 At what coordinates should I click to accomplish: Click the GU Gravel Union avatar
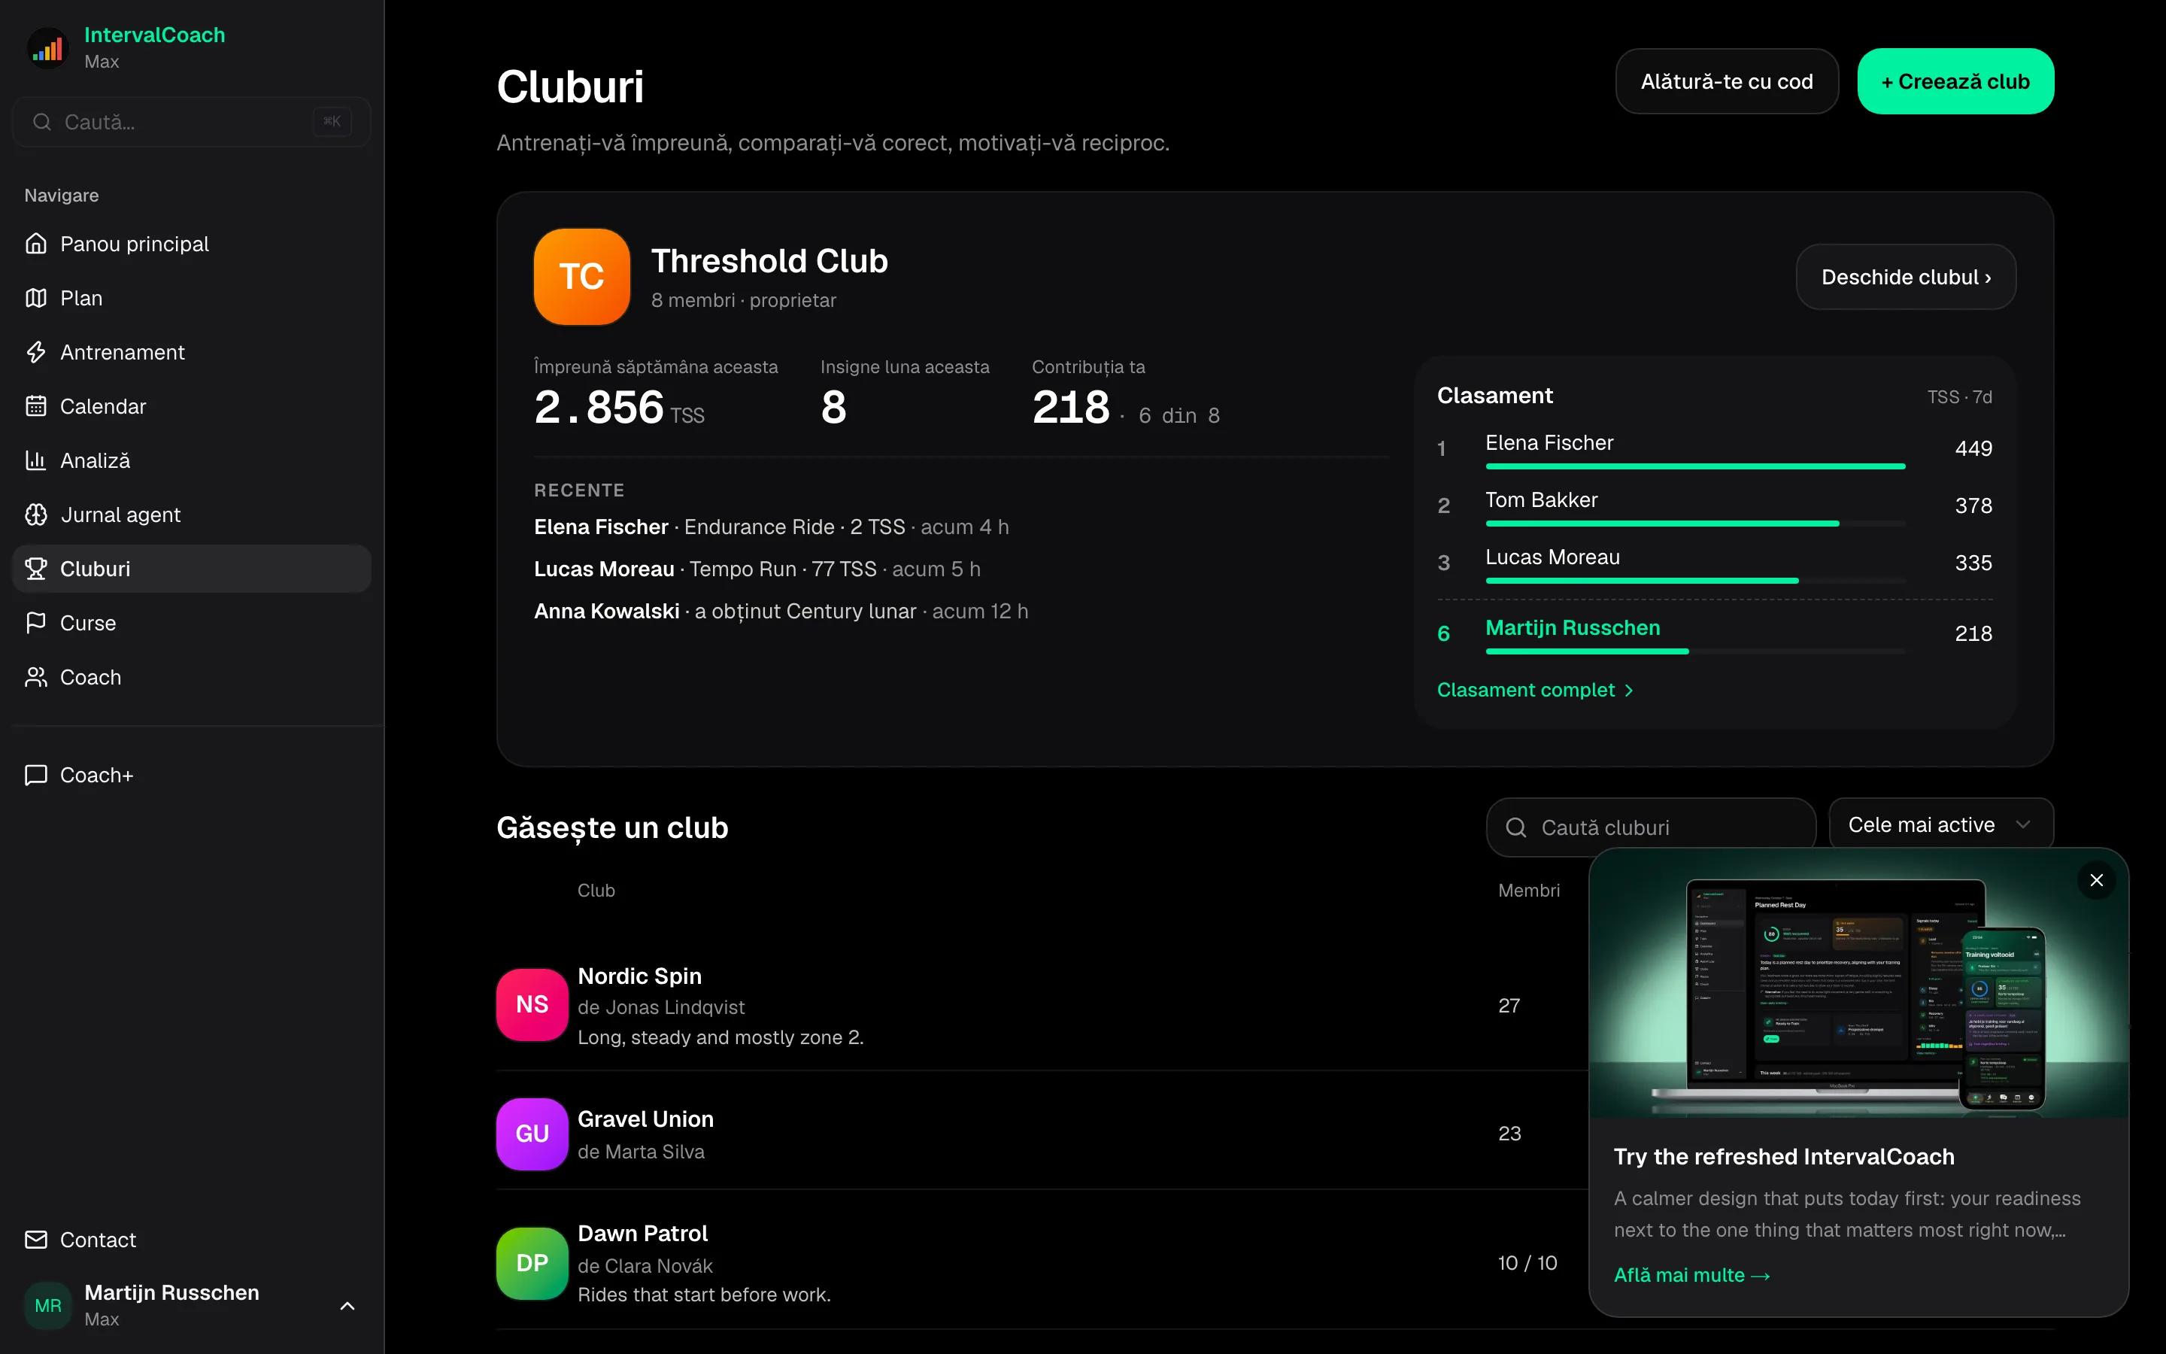(x=532, y=1134)
